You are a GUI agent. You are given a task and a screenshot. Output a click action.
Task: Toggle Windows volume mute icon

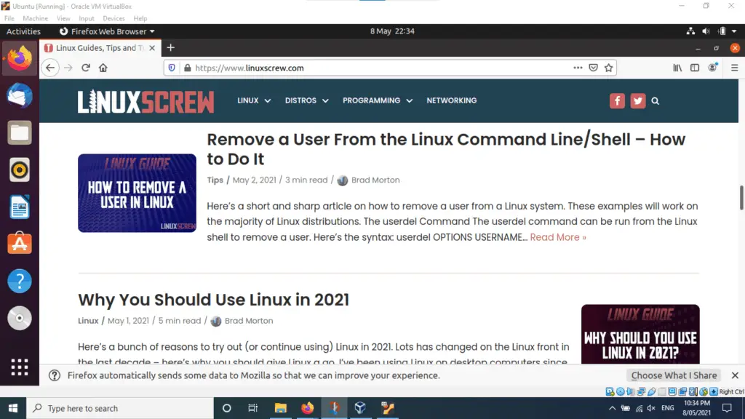[651, 408]
